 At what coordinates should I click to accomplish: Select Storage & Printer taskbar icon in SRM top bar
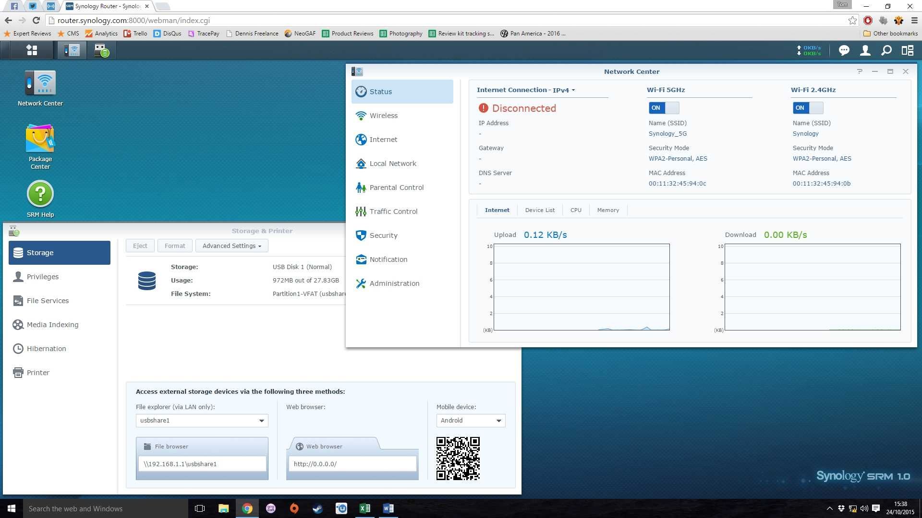click(101, 50)
